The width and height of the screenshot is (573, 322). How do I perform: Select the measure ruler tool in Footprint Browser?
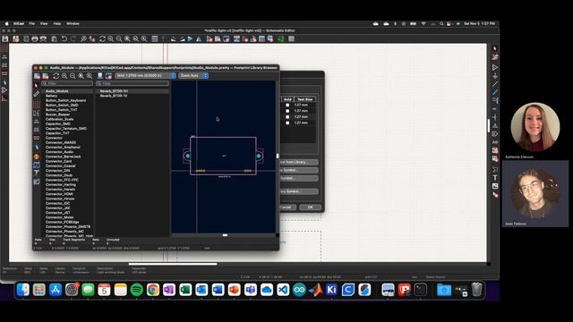click(x=36, y=94)
